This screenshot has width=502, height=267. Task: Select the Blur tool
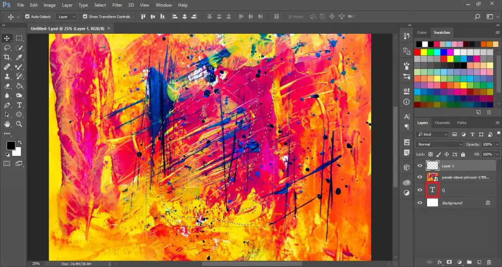[7, 95]
